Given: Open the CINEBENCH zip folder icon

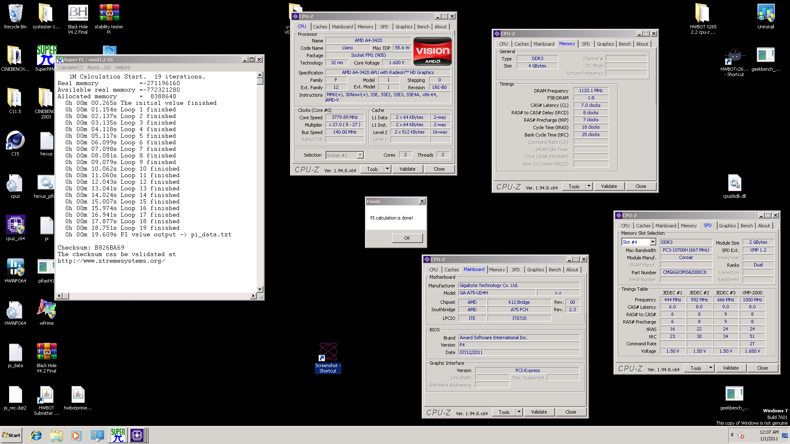Looking at the screenshot, I should [x=15, y=58].
